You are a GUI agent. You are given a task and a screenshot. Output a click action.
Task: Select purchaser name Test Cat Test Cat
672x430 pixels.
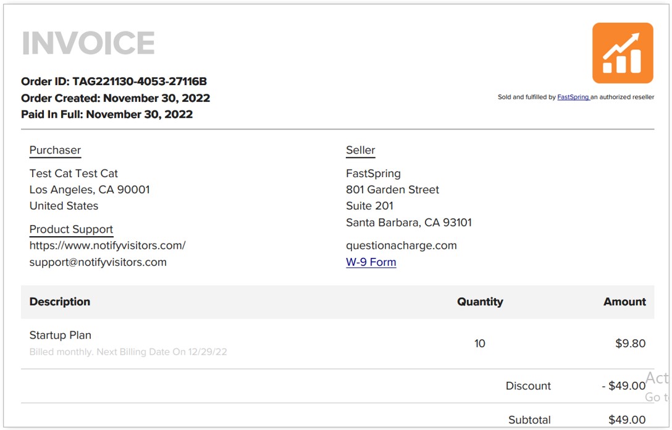(x=73, y=173)
